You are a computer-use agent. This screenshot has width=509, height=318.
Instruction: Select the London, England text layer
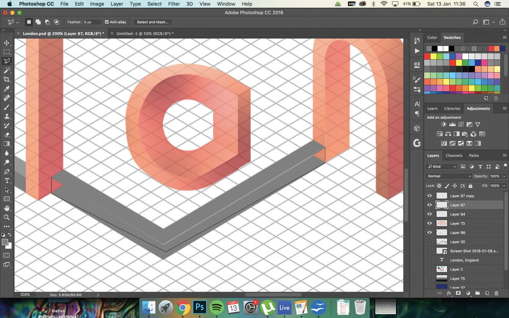pos(464,260)
